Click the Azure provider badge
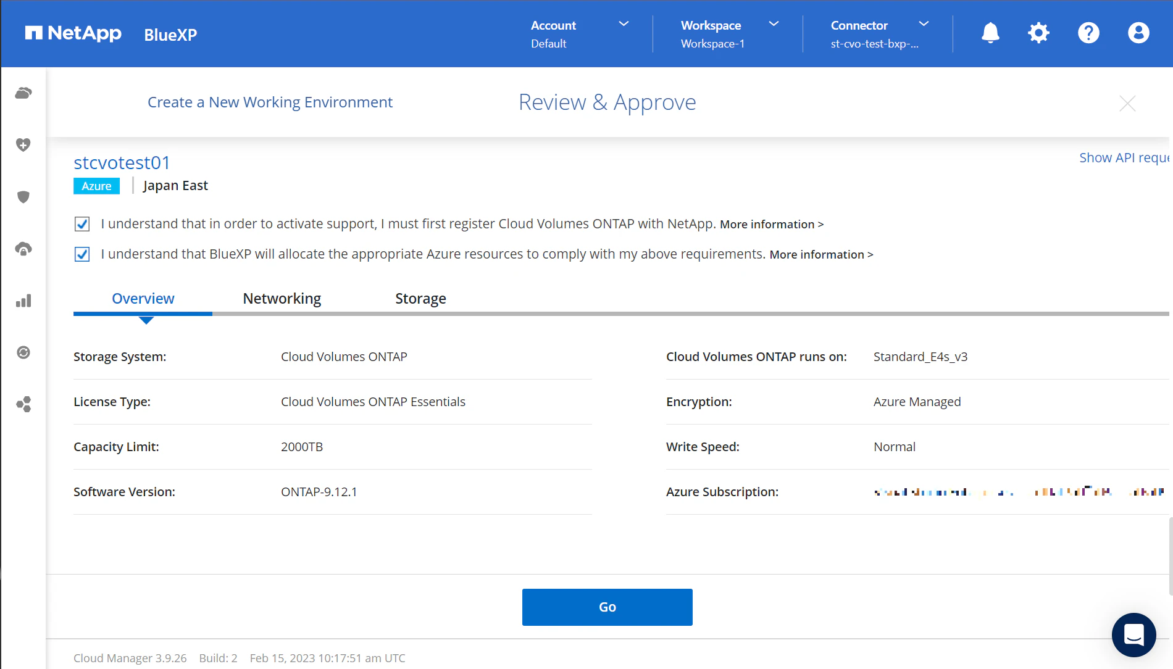This screenshot has width=1173, height=669. pyautogui.click(x=96, y=186)
